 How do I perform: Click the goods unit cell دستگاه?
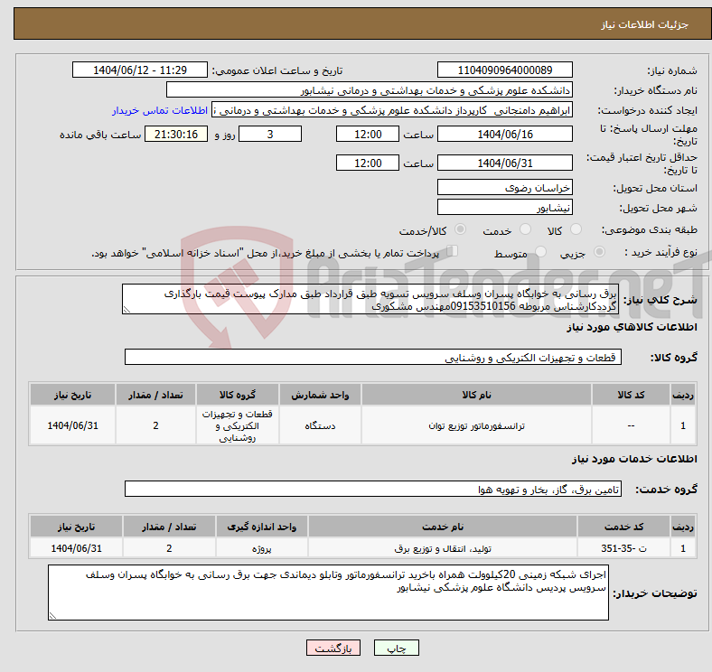pos(320,425)
